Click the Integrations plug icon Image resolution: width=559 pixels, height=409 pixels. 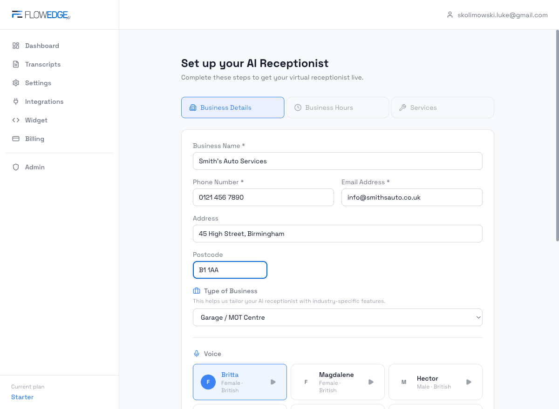pos(16,101)
